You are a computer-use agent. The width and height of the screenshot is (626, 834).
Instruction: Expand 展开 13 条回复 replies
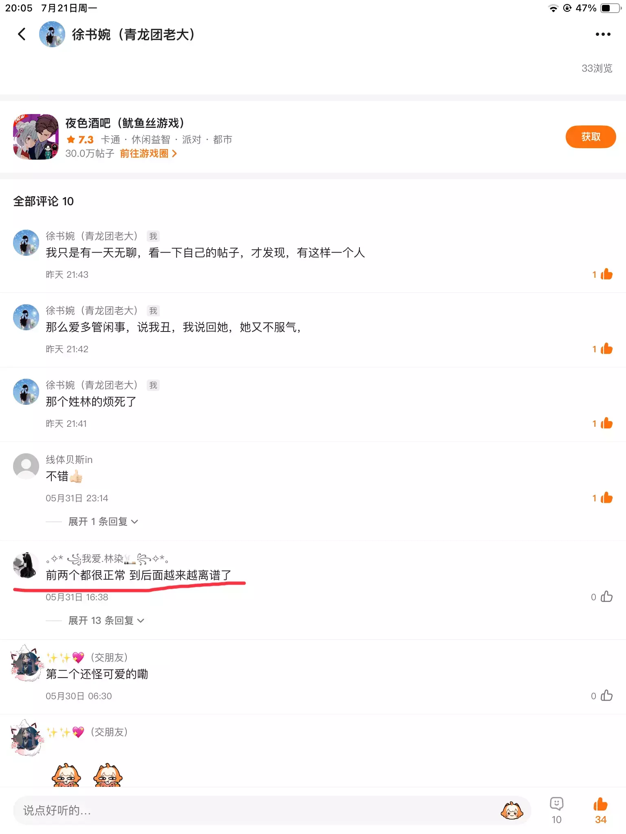pos(106,620)
